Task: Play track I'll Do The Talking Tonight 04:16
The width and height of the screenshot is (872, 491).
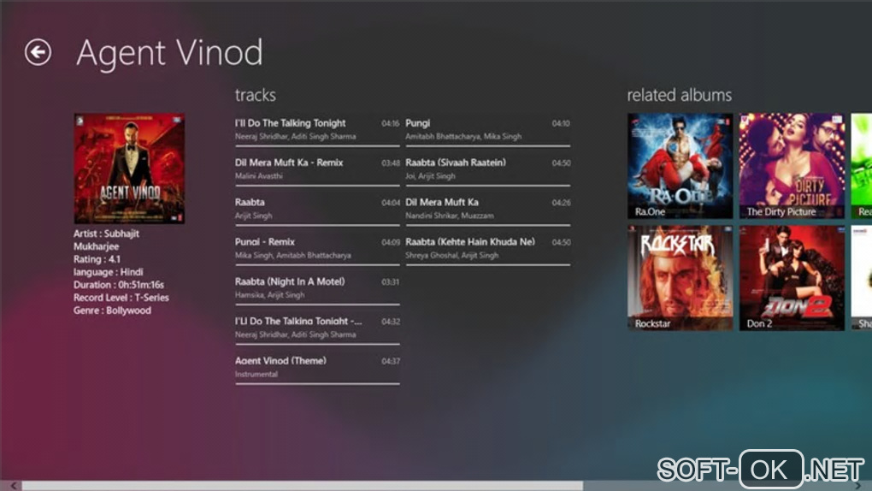Action: point(317,130)
